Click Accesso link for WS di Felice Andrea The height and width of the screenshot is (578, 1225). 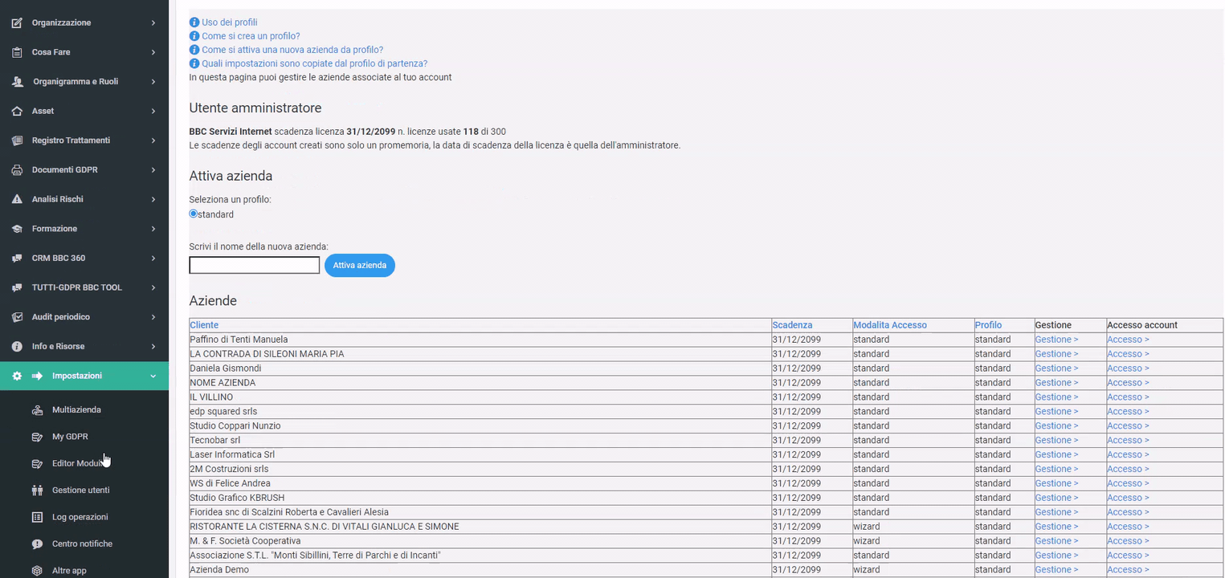[x=1128, y=483]
